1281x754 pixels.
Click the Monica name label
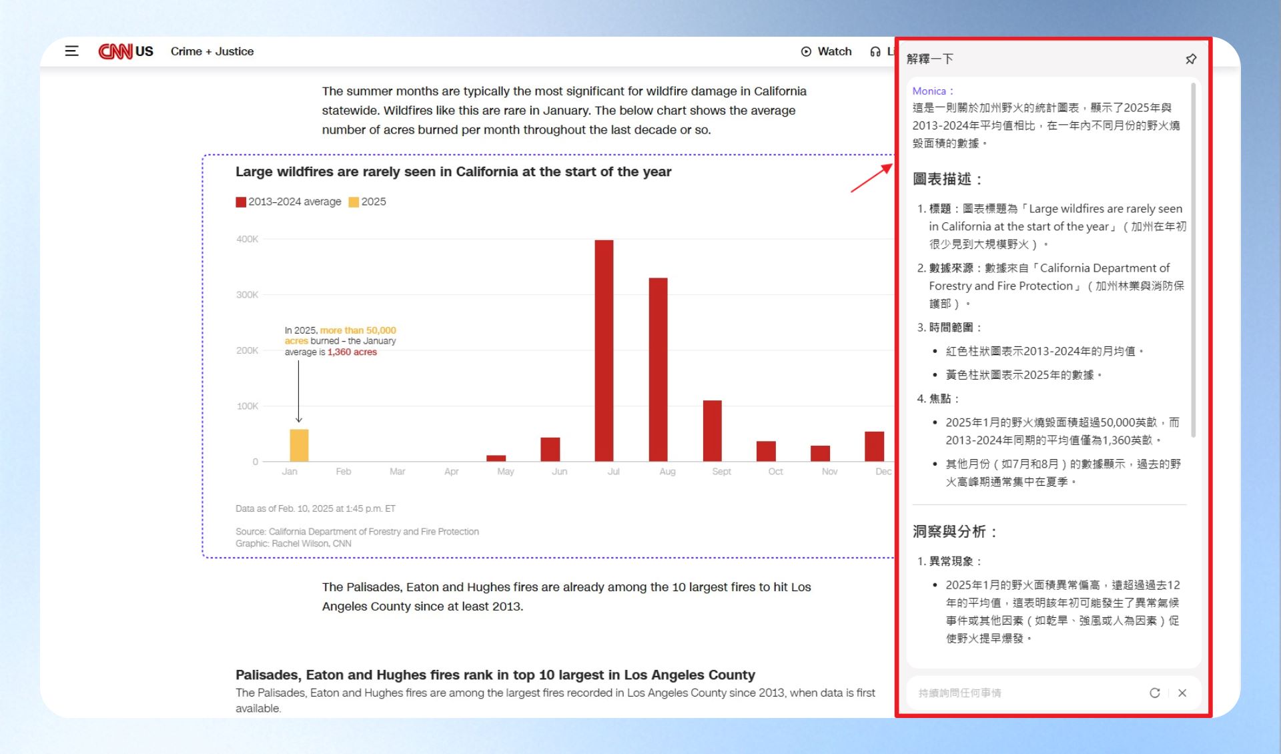pyautogui.click(x=929, y=91)
